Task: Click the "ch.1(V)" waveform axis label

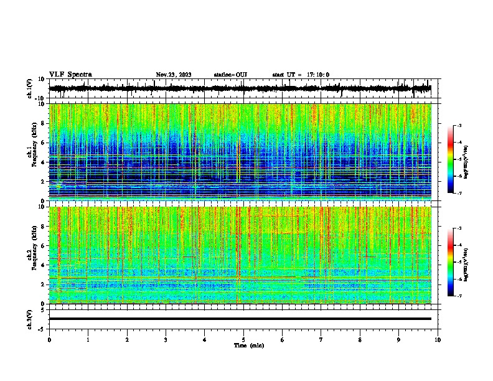Action: pos(30,88)
